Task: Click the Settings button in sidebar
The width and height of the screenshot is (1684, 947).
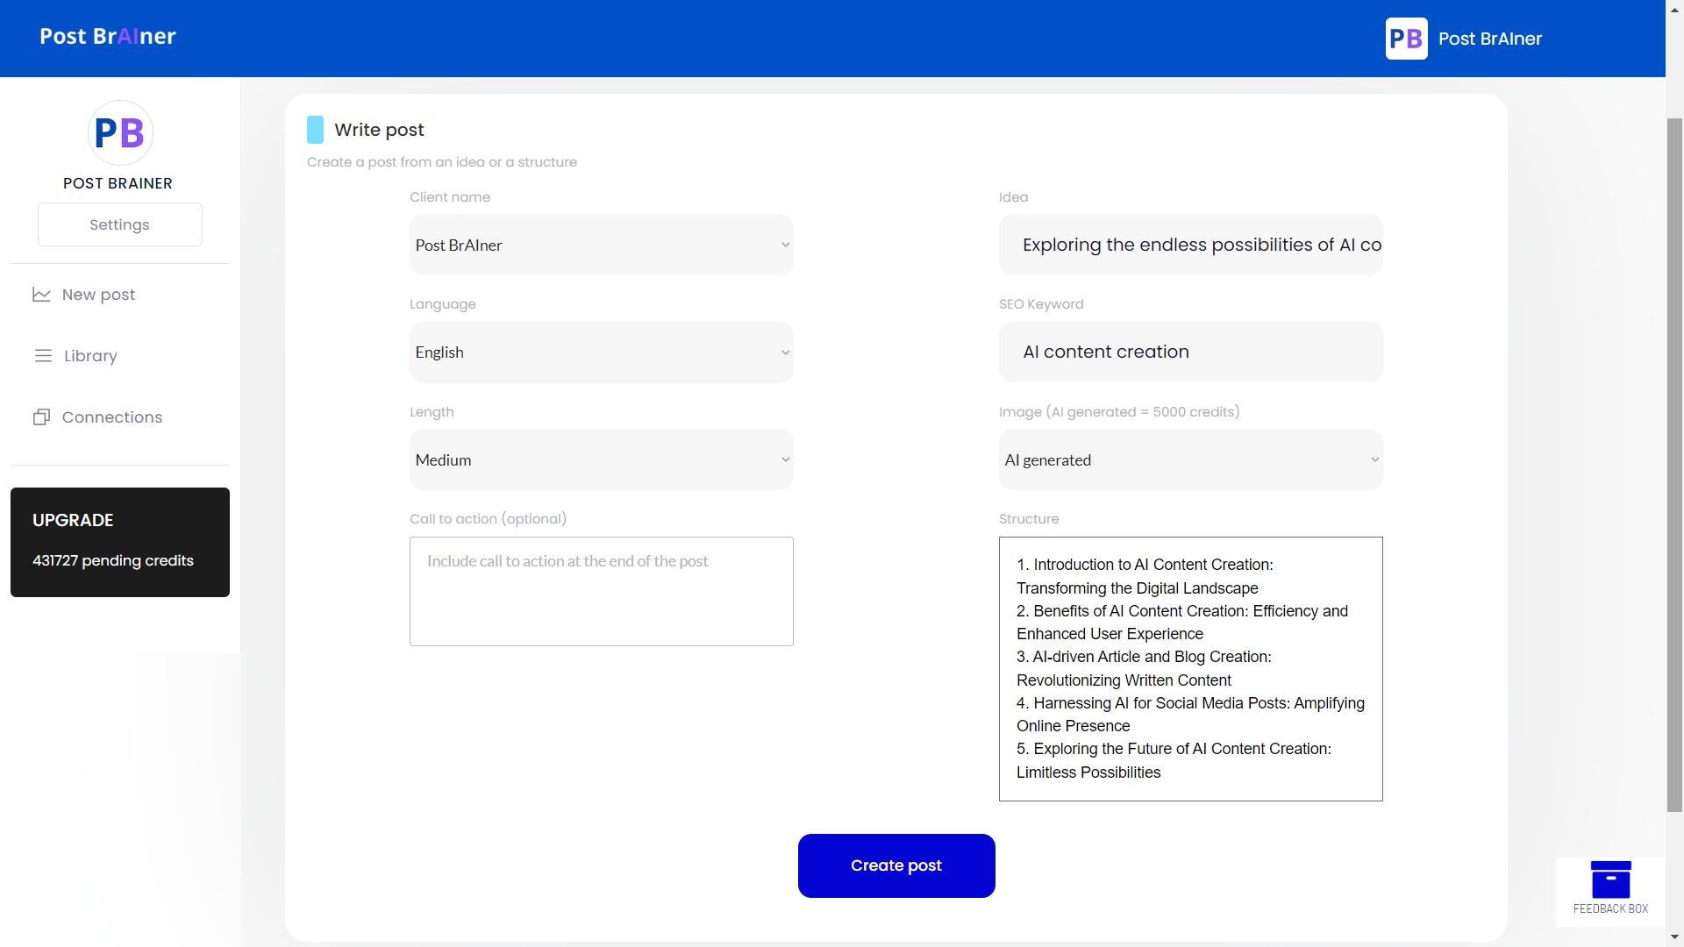Action: coord(120,225)
